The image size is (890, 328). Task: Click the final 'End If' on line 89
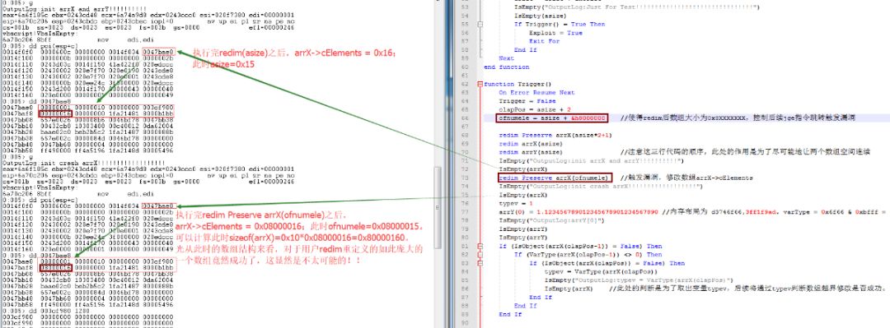coord(510,314)
